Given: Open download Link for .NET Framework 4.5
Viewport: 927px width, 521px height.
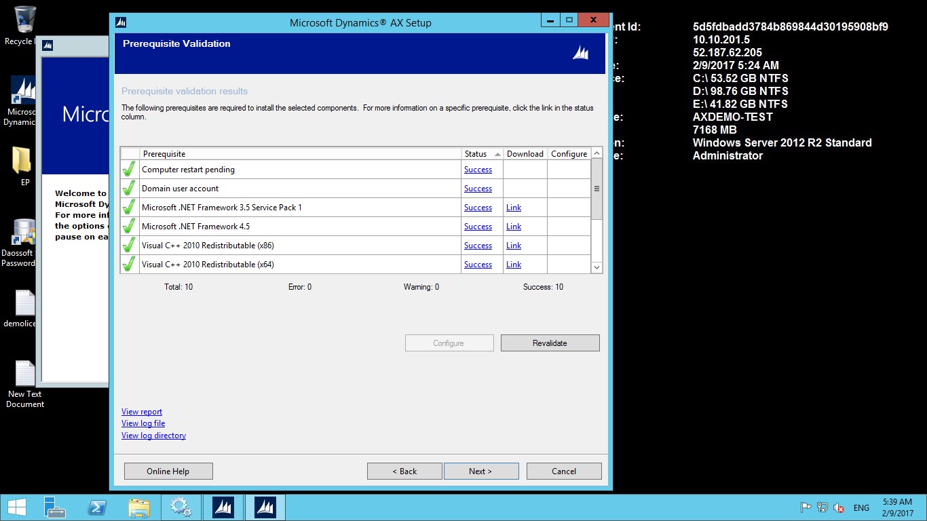Looking at the screenshot, I should 514,227.
